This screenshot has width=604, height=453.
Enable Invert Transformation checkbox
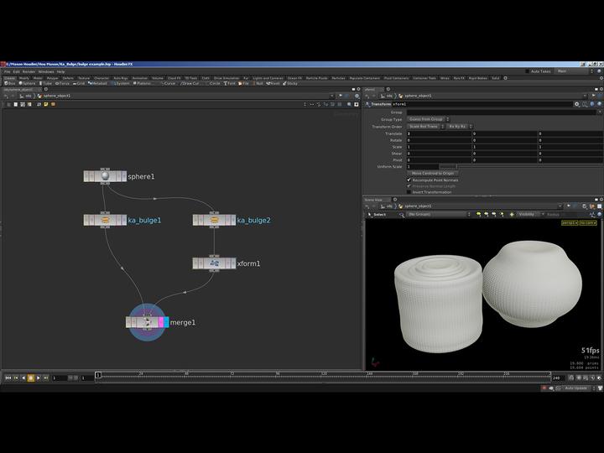tap(409, 192)
